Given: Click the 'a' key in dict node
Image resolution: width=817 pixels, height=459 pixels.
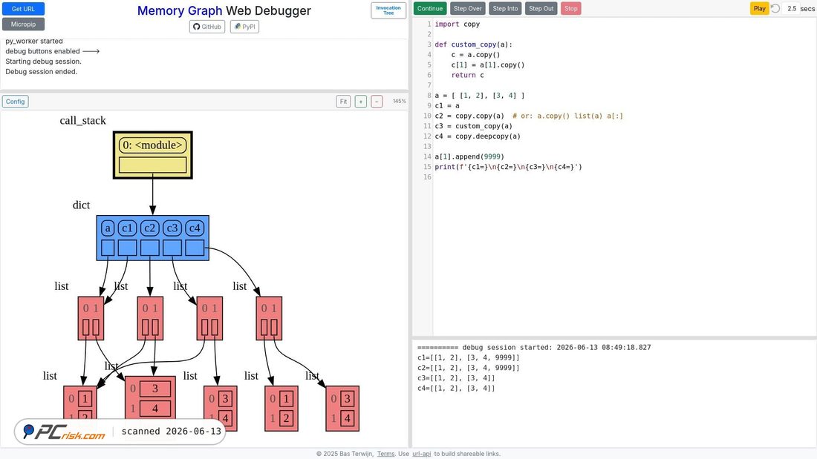Looking at the screenshot, I should point(108,228).
